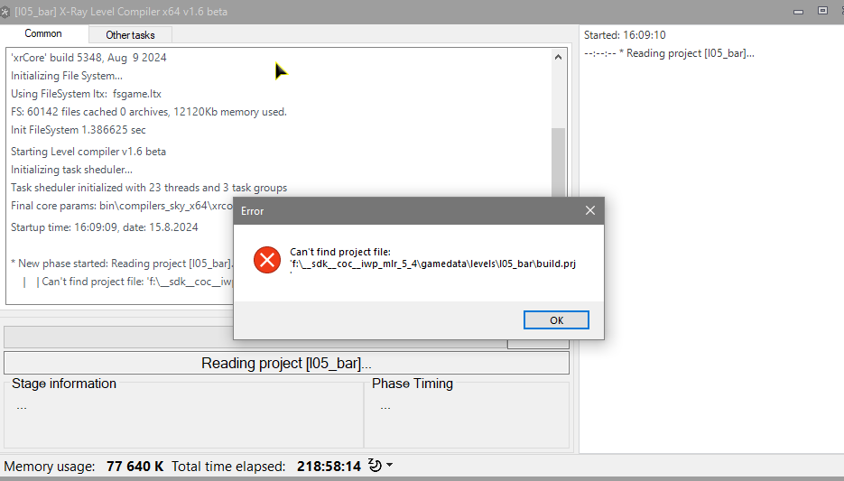Click the X-Ray compiler app icon in title bar
The width and height of the screenshot is (844, 481).
point(5,12)
